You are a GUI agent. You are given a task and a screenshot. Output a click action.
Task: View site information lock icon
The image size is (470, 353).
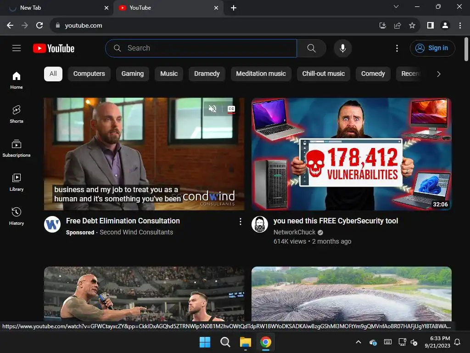tap(58, 26)
